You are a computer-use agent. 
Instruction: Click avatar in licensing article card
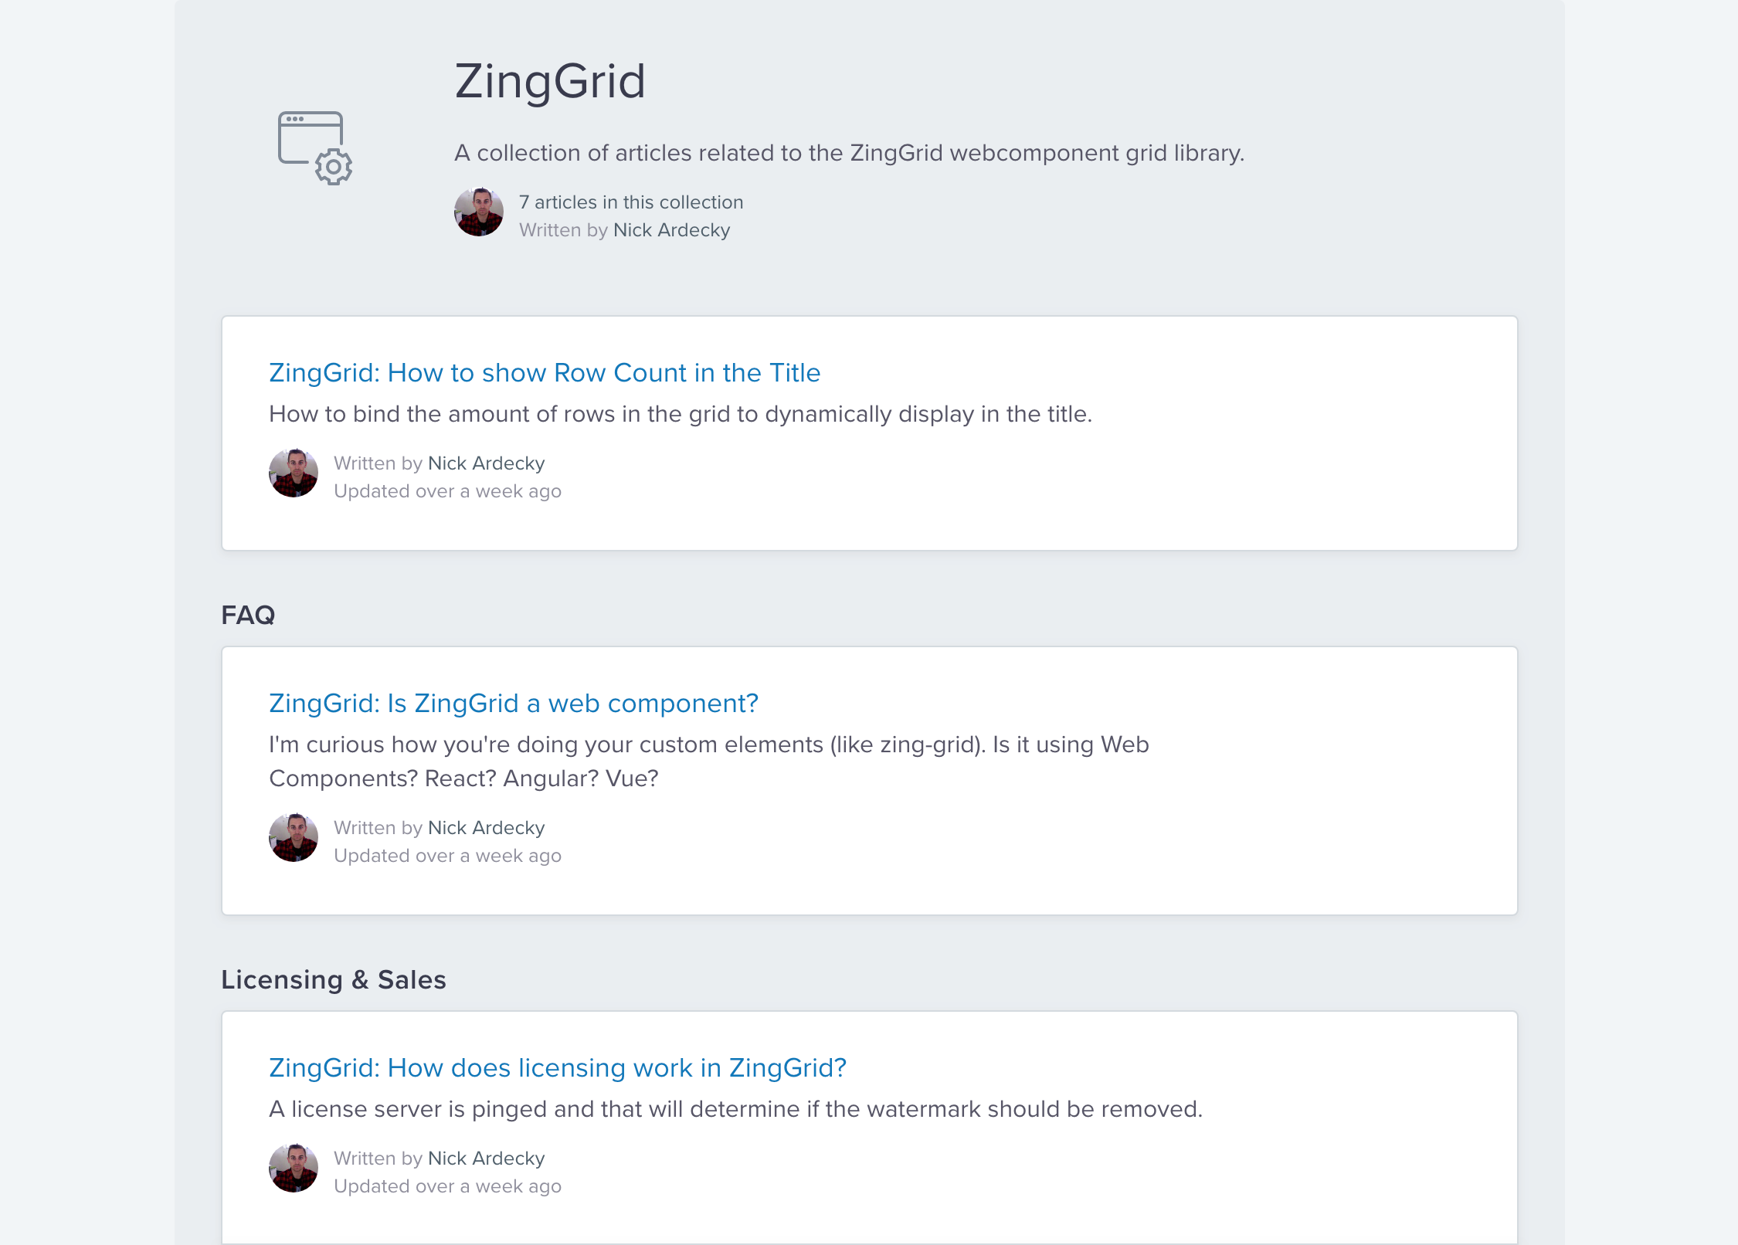click(294, 1169)
